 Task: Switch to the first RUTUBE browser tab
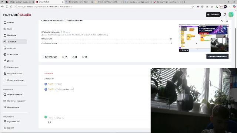(20, 2)
